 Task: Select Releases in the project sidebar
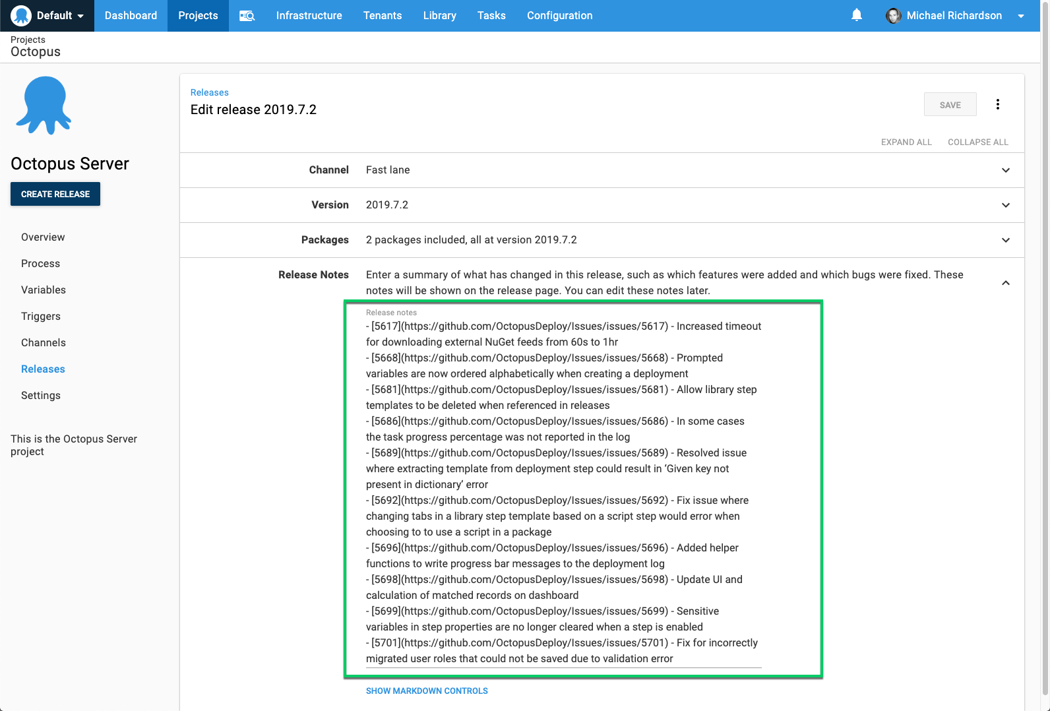tap(43, 369)
